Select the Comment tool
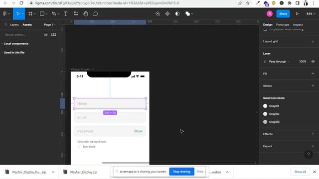 (x=95, y=13)
